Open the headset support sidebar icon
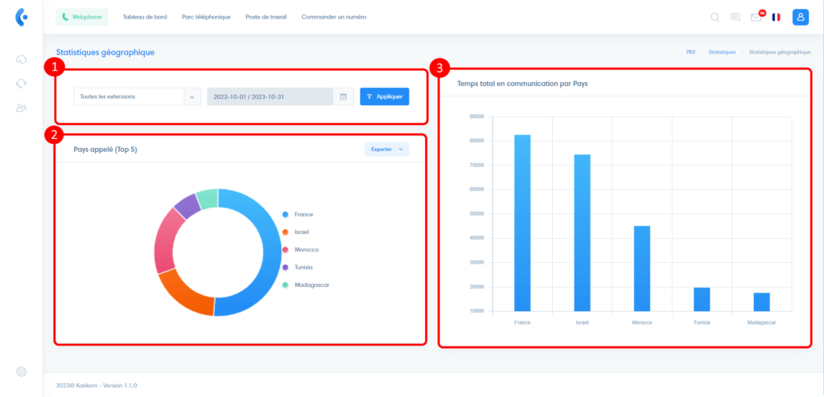This screenshot has width=824, height=397. point(22,84)
